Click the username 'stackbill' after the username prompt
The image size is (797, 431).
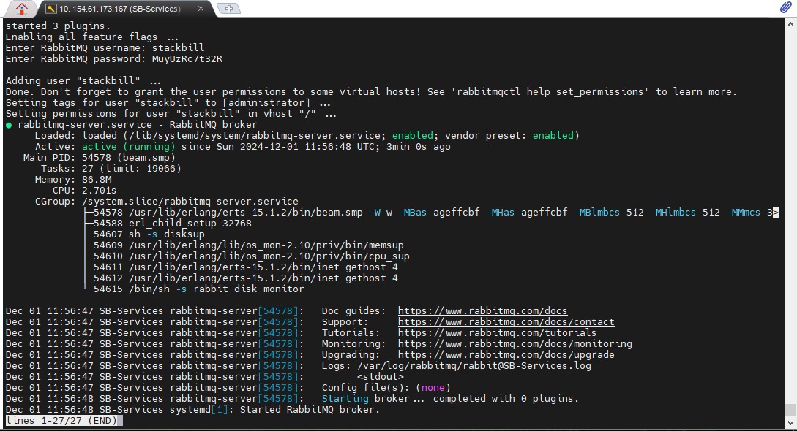[x=178, y=47]
